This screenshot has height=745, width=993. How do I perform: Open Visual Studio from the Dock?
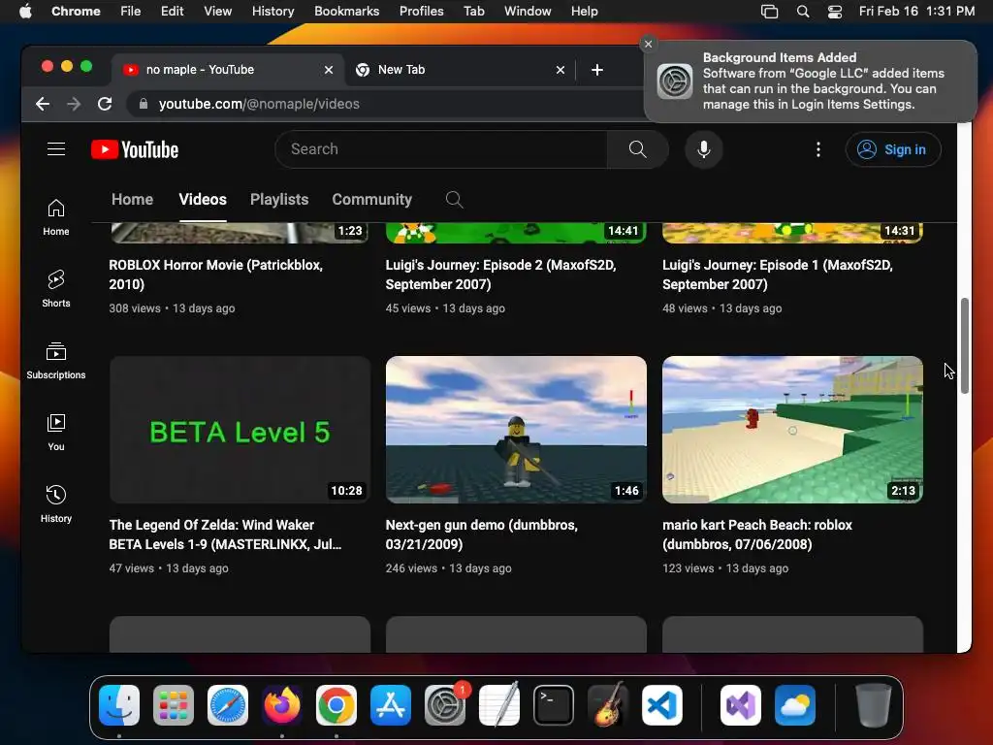click(x=740, y=705)
